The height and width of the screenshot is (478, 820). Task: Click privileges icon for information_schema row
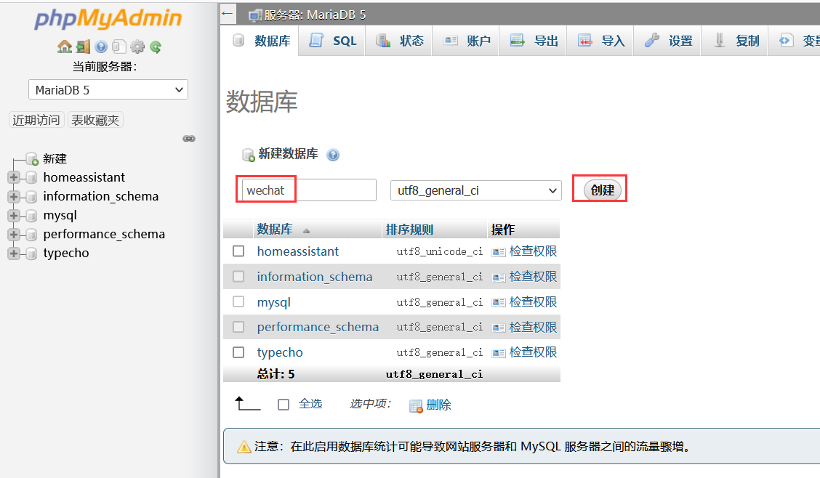499,278
